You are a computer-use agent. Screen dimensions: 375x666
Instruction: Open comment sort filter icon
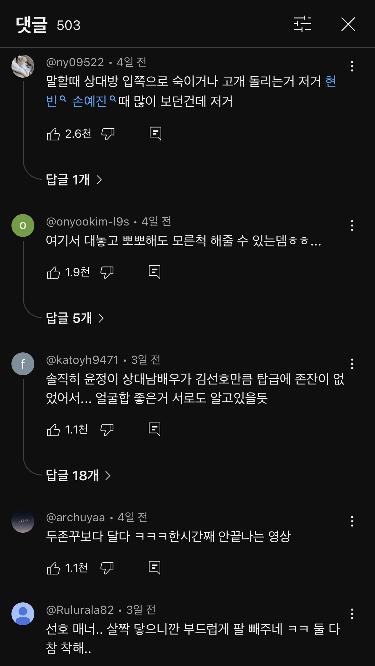(x=302, y=24)
